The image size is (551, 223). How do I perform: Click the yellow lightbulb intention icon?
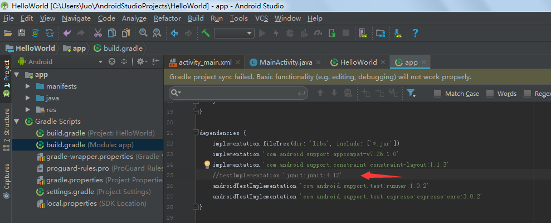pyautogui.click(x=207, y=164)
